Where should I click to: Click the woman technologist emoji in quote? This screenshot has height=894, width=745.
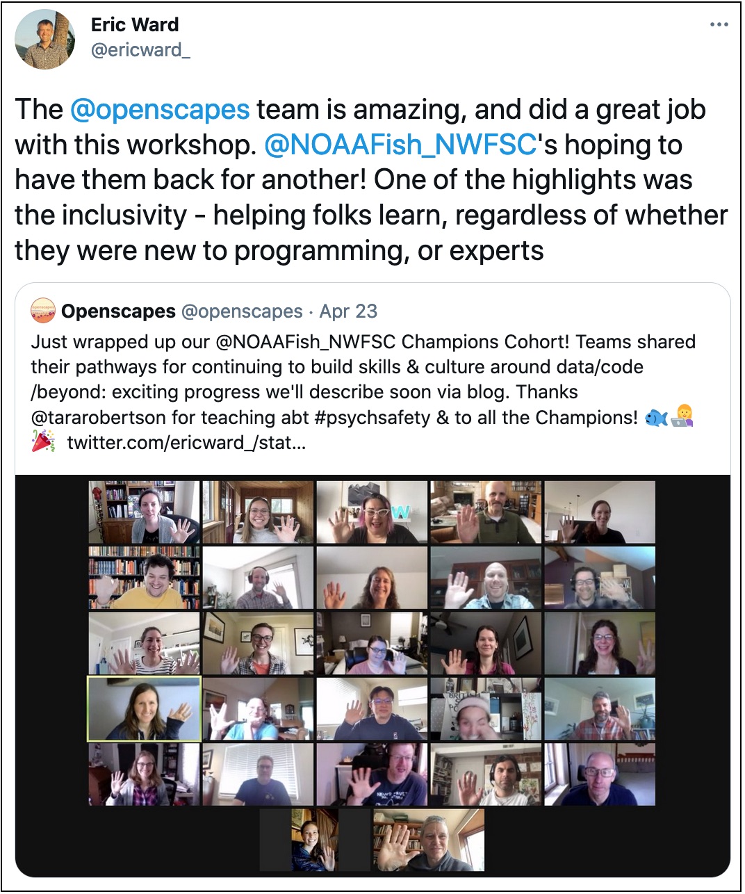click(x=682, y=416)
